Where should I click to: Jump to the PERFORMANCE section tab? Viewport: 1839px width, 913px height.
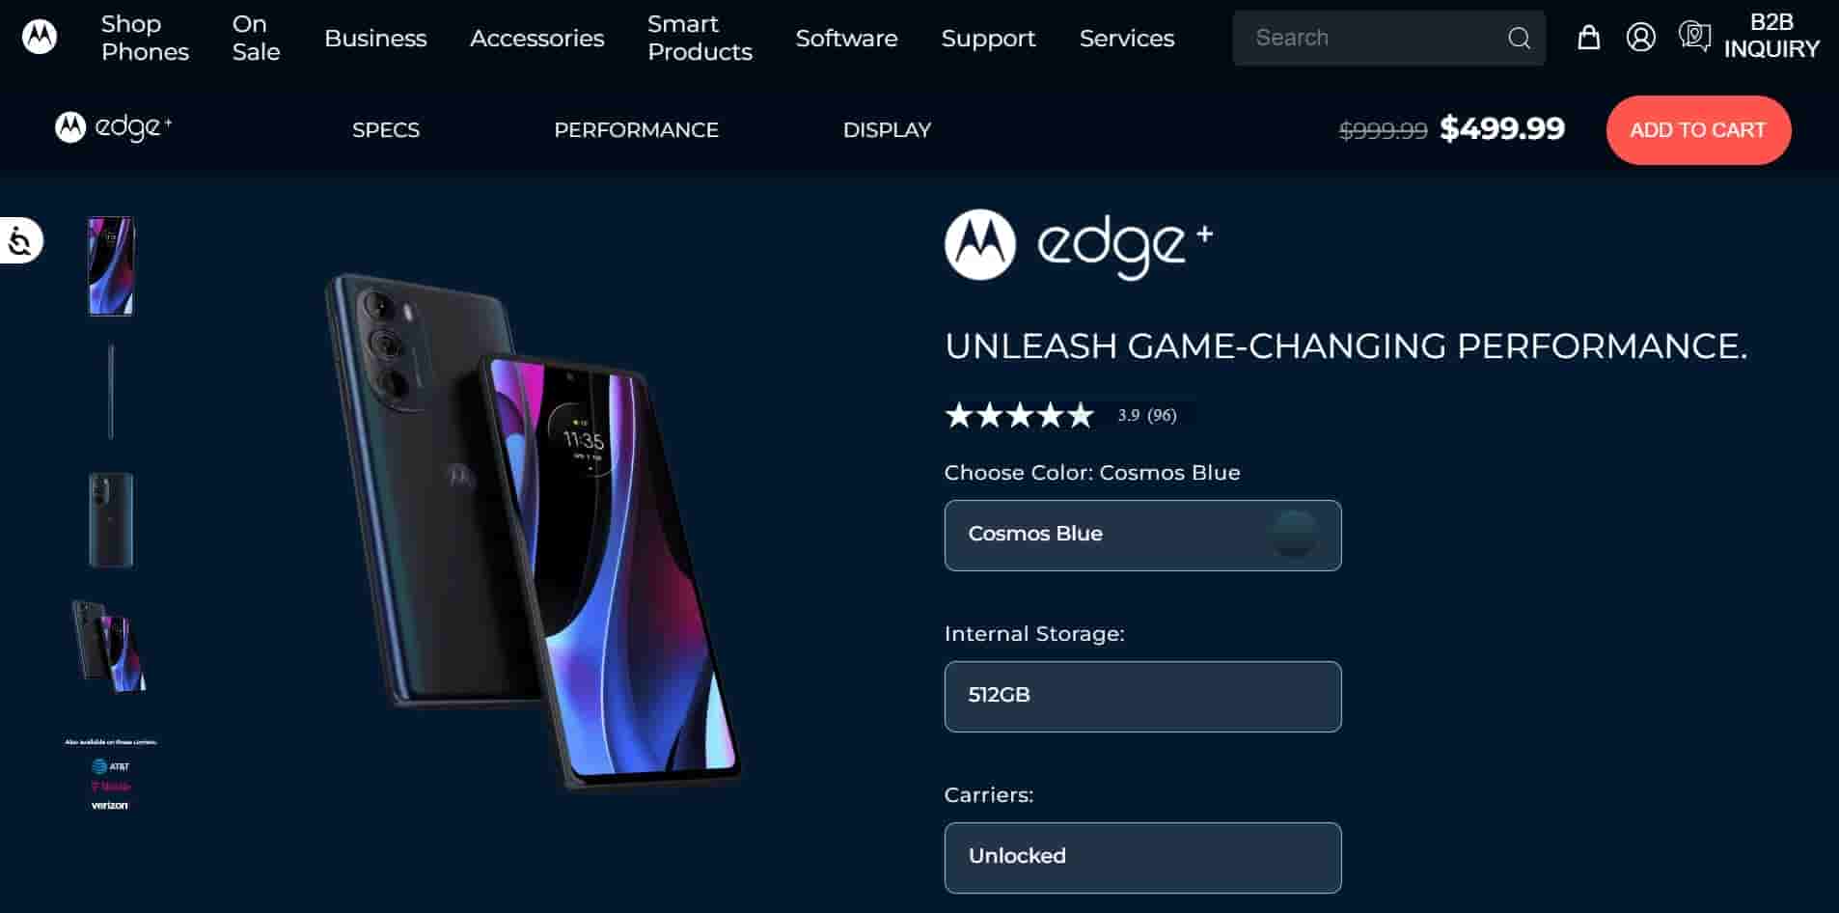tap(636, 129)
